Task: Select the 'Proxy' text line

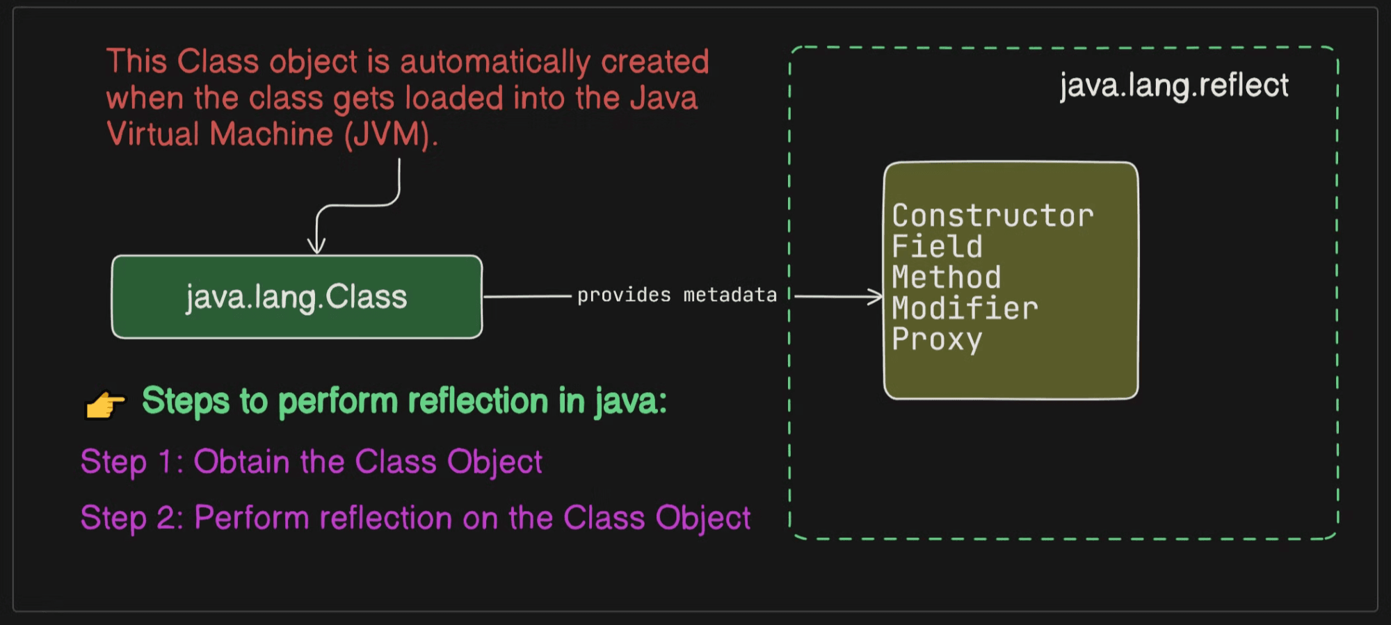Action: pos(937,339)
